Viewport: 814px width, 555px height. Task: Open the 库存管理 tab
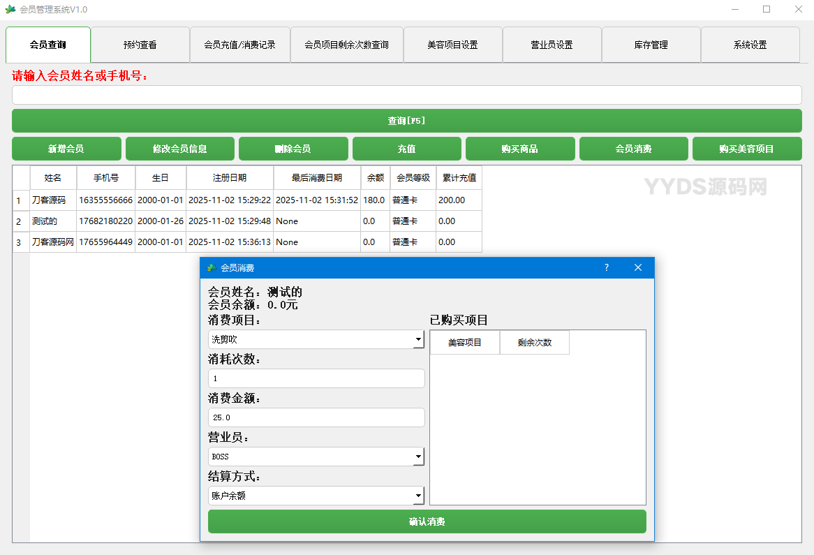coord(651,45)
